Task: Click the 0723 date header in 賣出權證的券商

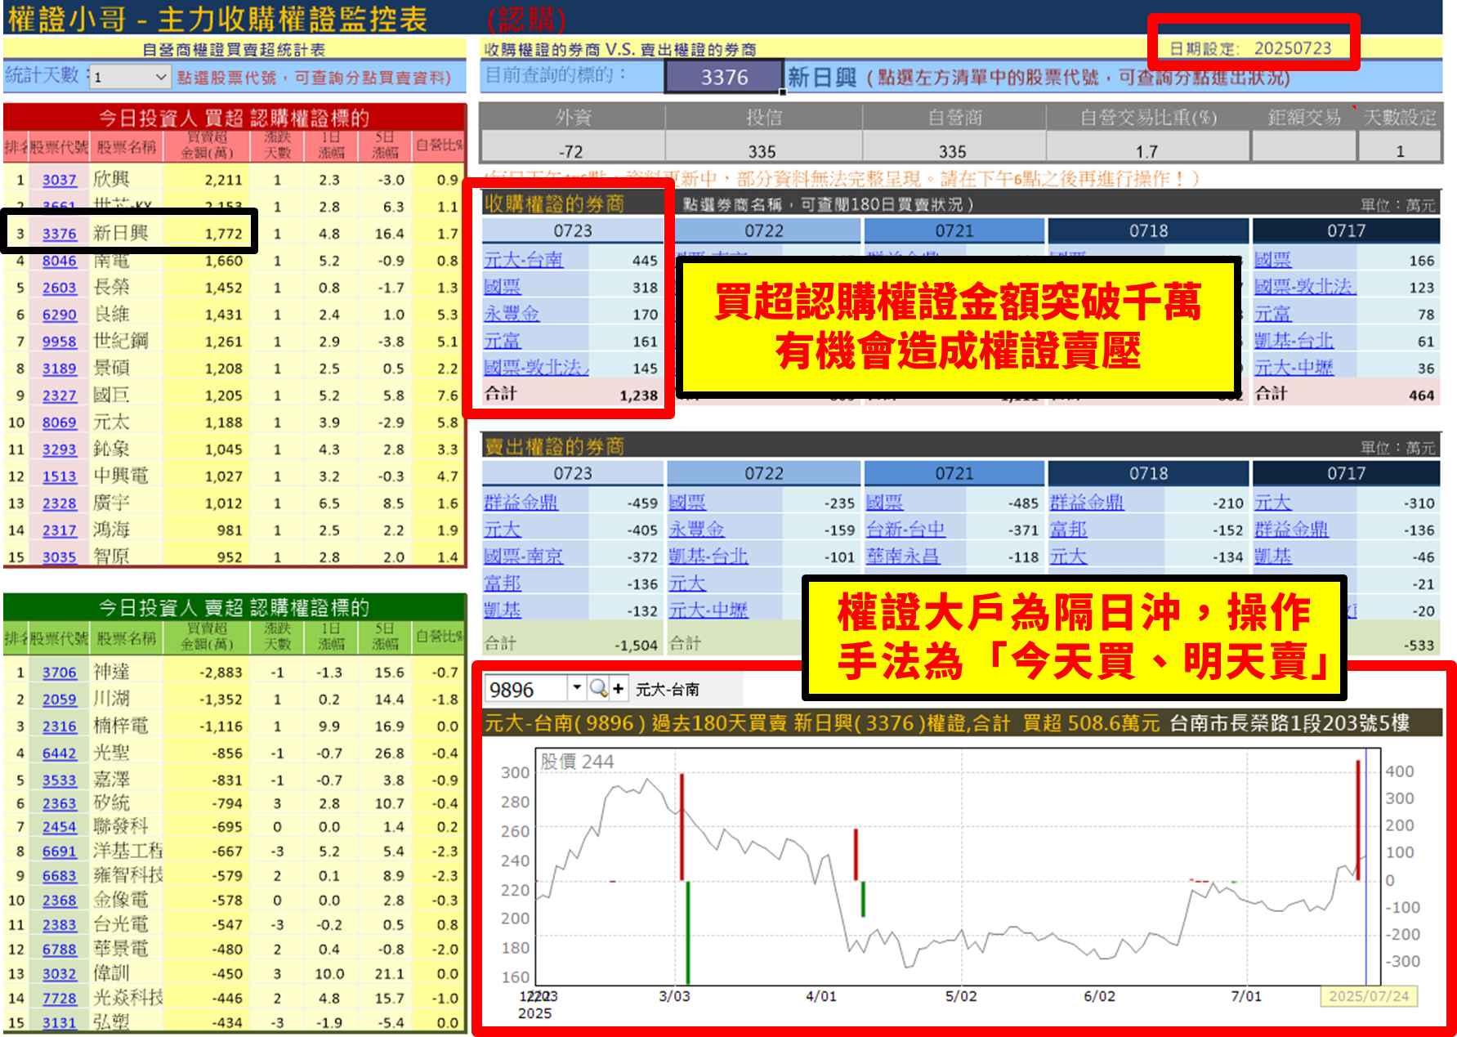Action: [573, 474]
